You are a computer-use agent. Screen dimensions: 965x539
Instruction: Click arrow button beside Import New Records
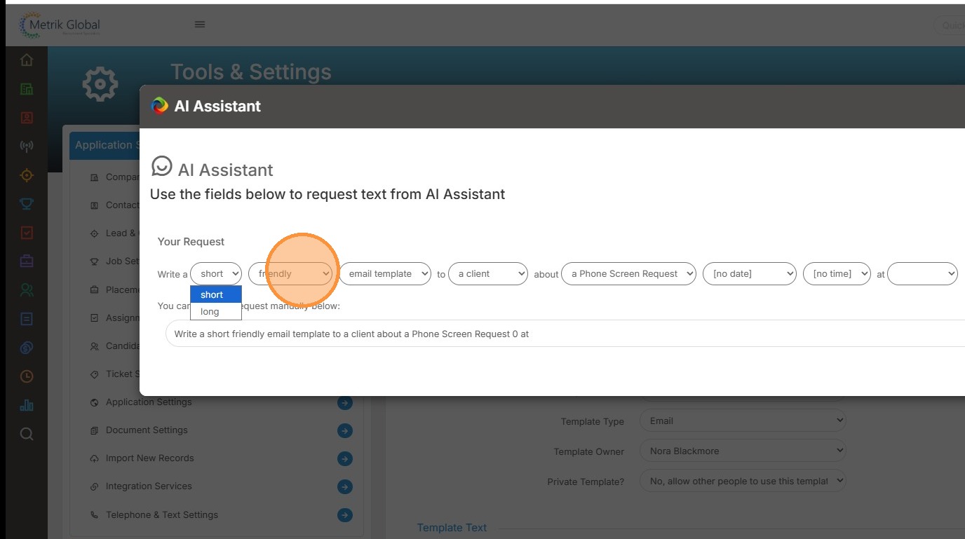click(x=345, y=458)
